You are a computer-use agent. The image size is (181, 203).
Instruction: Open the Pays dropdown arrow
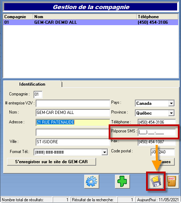click(x=171, y=103)
